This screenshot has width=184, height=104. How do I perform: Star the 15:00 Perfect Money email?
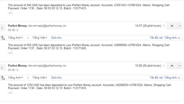click(x=164, y=66)
